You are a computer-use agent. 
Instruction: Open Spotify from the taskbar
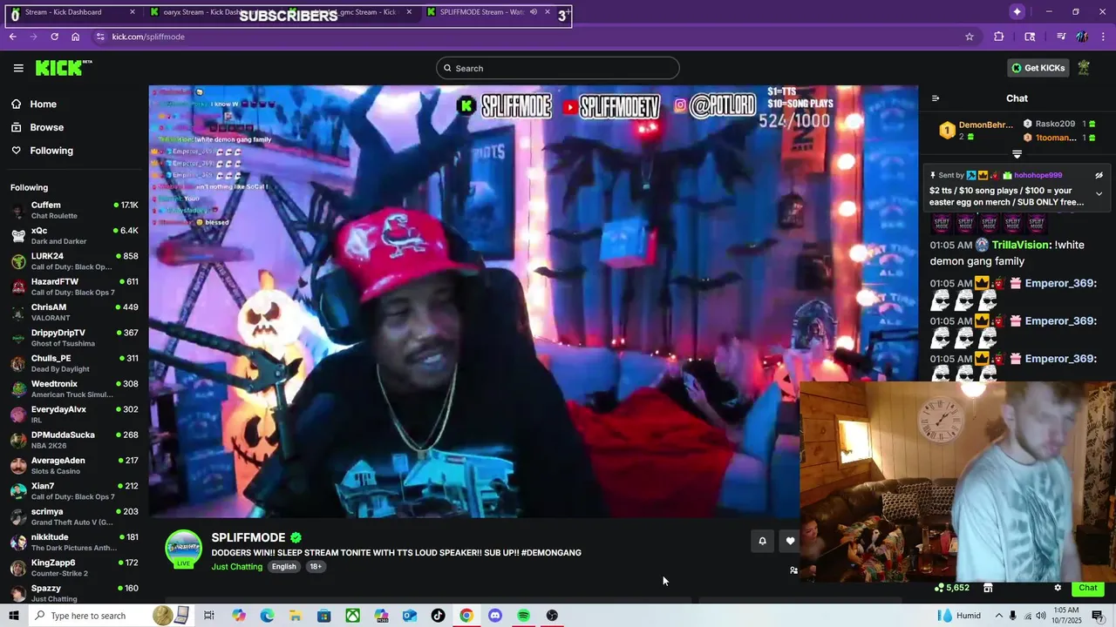pyautogui.click(x=523, y=616)
